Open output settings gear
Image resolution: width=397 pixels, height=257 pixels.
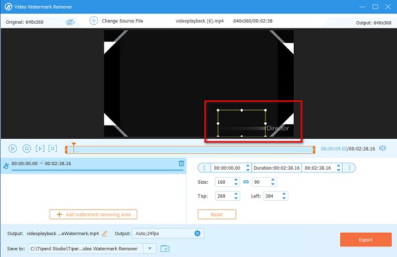(x=197, y=233)
